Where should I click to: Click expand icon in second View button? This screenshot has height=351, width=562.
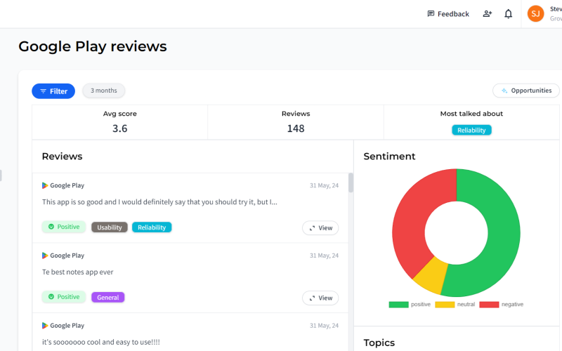312,298
